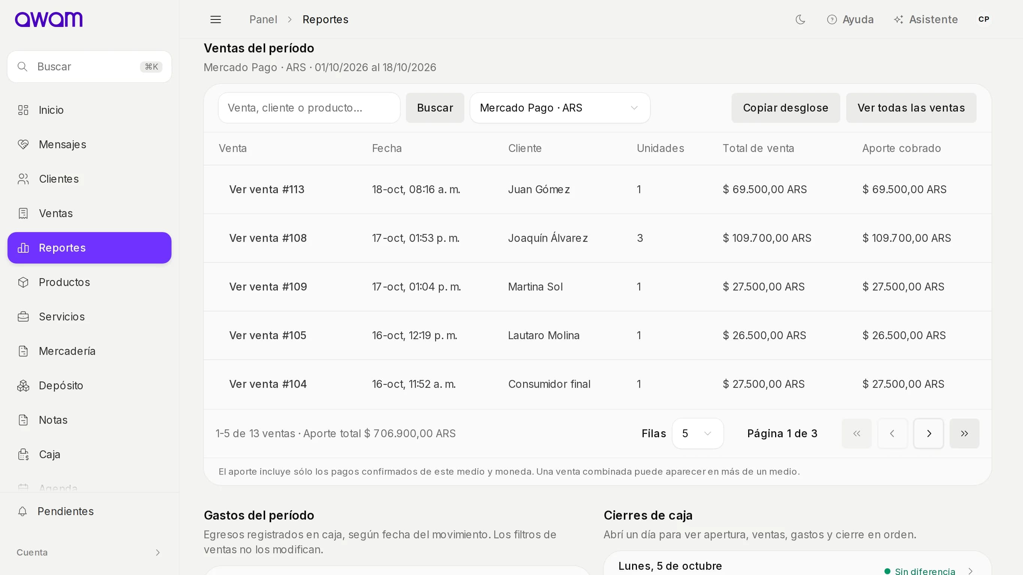Open the Filas rows-per-page dropdown
This screenshot has height=575, width=1023.
[x=698, y=433]
